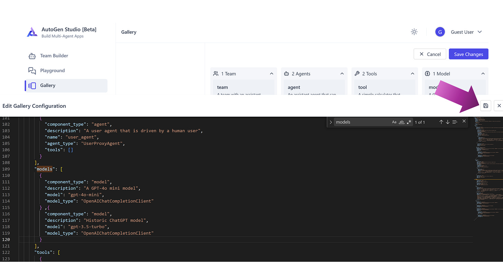Click the brain icon beside 1 Model
The width and height of the screenshot is (503, 271).
click(x=427, y=74)
